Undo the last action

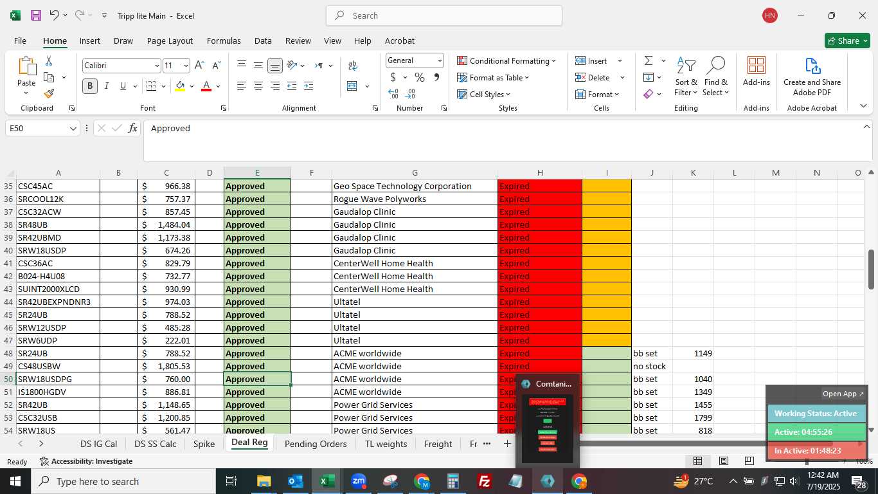55,15
